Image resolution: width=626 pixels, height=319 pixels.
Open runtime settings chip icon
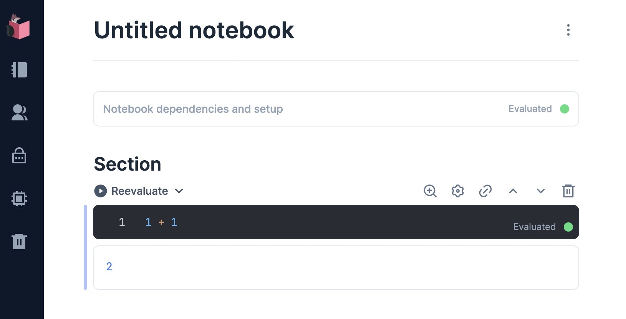(x=19, y=199)
